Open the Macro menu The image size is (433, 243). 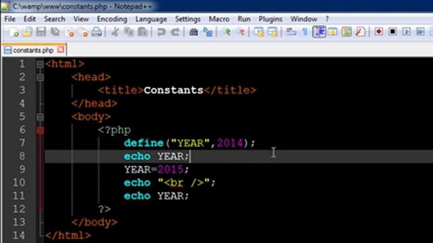(x=219, y=19)
